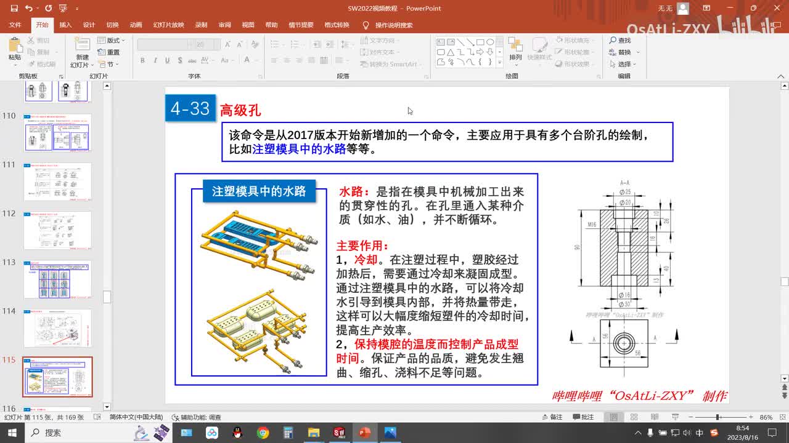Open the Layout dropdown
This screenshot has height=443, width=789.
(111, 41)
